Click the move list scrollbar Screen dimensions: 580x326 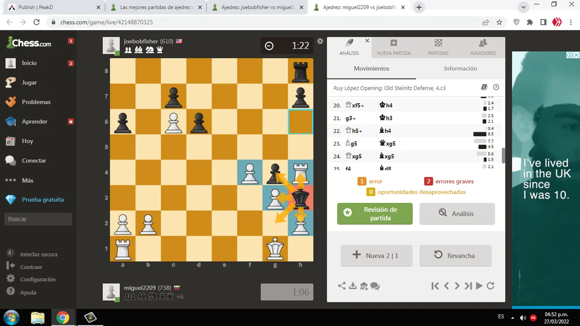click(x=503, y=155)
